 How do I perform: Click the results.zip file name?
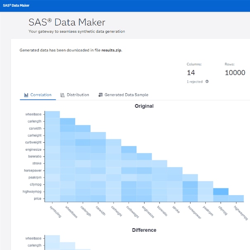pyautogui.click(x=112, y=50)
